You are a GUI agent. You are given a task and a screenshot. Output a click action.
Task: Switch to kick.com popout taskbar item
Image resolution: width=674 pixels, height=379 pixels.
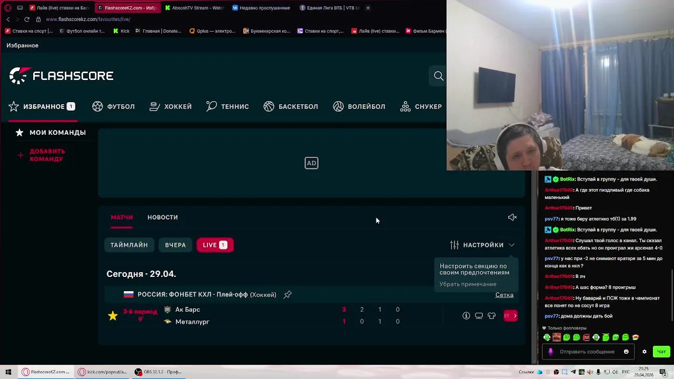click(x=103, y=372)
